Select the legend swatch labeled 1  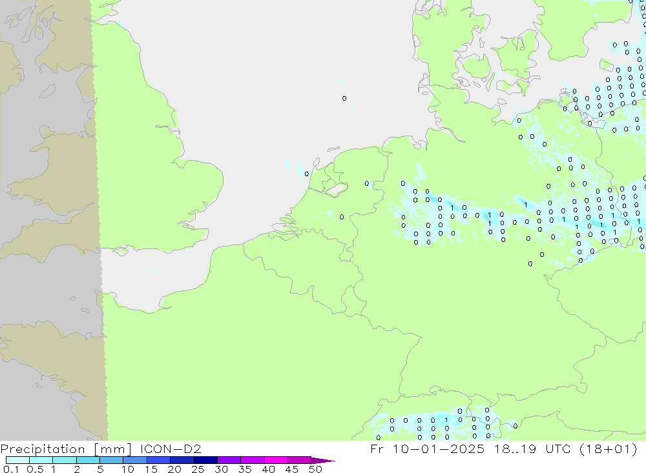[x=65, y=460]
